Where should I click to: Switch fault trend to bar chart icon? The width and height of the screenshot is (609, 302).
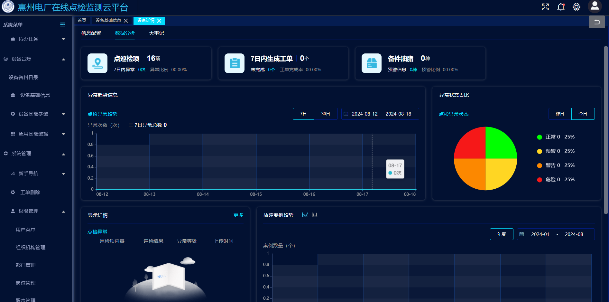(315, 215)
